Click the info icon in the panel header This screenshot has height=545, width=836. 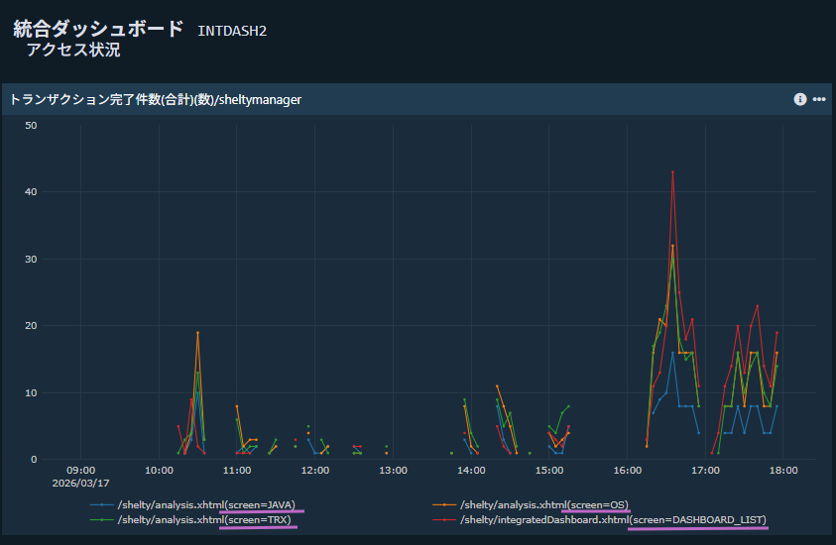point(799,99)
